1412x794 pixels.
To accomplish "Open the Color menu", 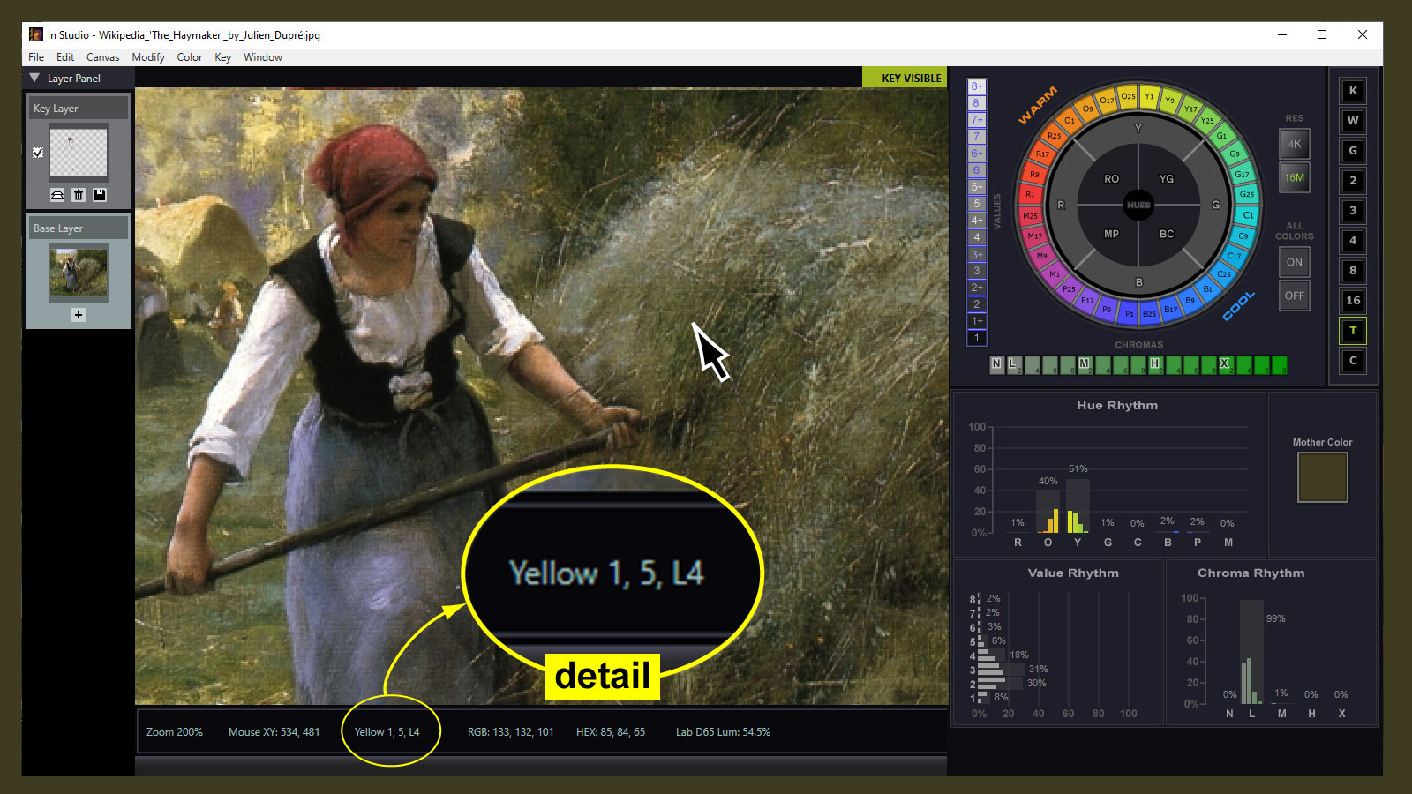I will coord(190,57).
